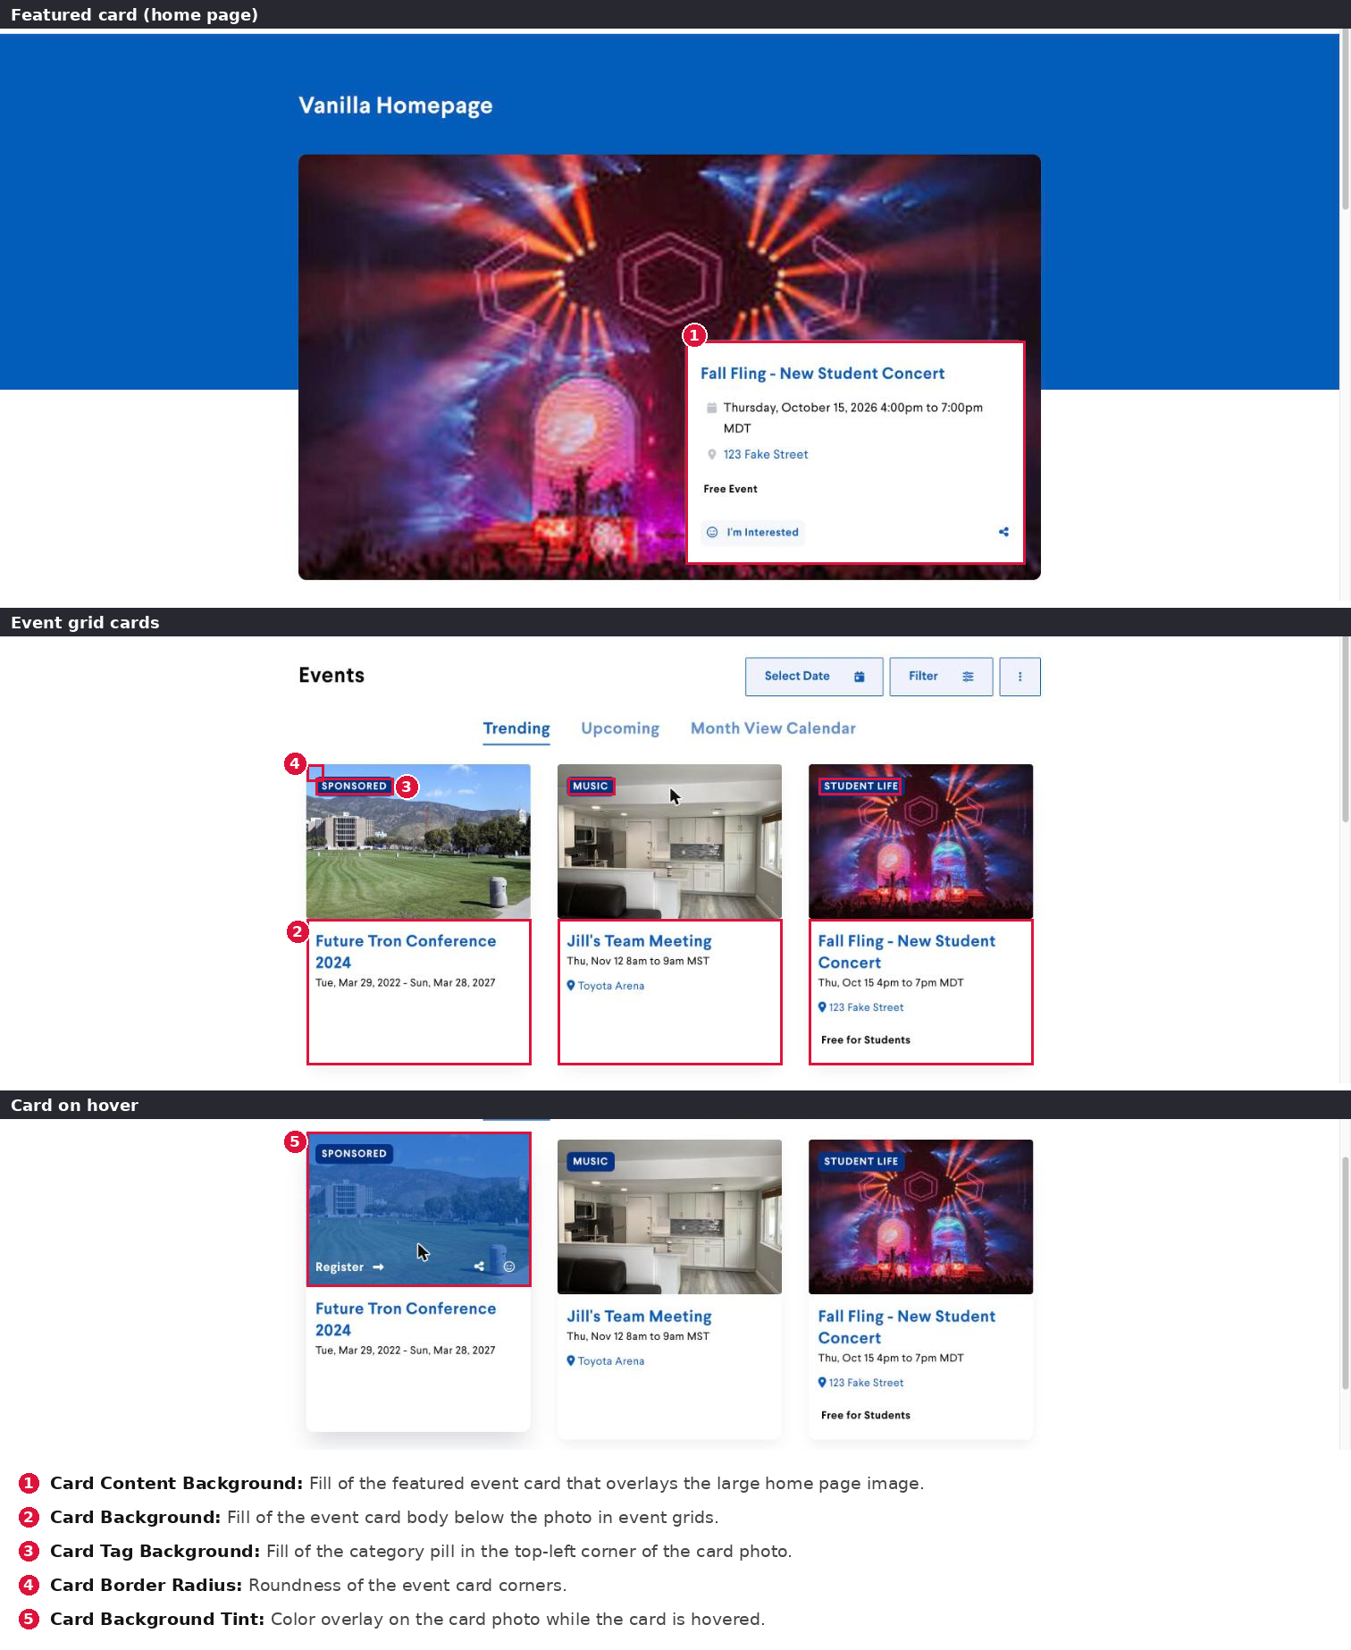Click the Vanilla Homepage heading
Image resolution: width=1351 pixels, height=1650 pixels.
396,106
